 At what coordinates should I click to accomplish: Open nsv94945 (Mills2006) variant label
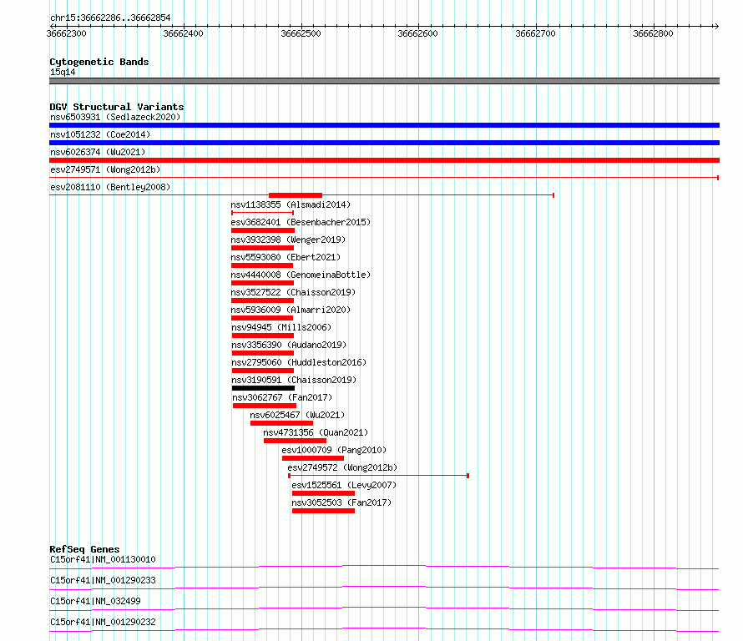tap(281, 327)
